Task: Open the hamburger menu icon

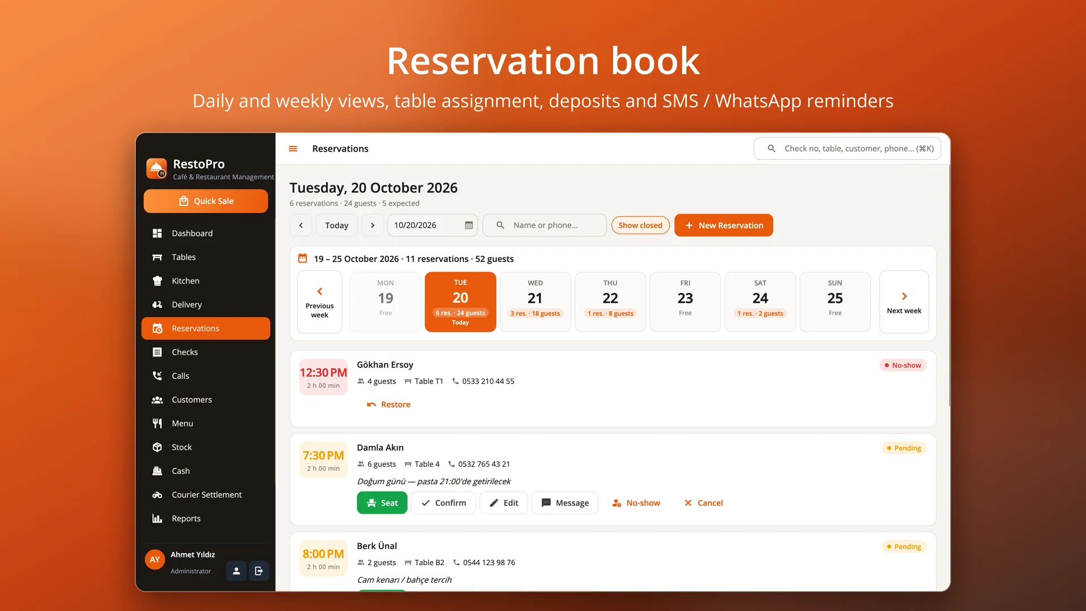Action: 293,149
